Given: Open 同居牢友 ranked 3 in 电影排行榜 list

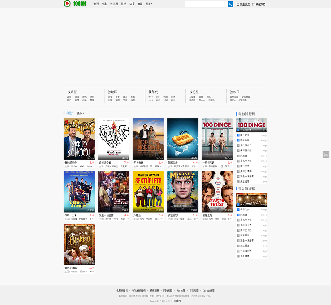Looking at the screenshot, I should pyautogui.click(x=245, y=140).
